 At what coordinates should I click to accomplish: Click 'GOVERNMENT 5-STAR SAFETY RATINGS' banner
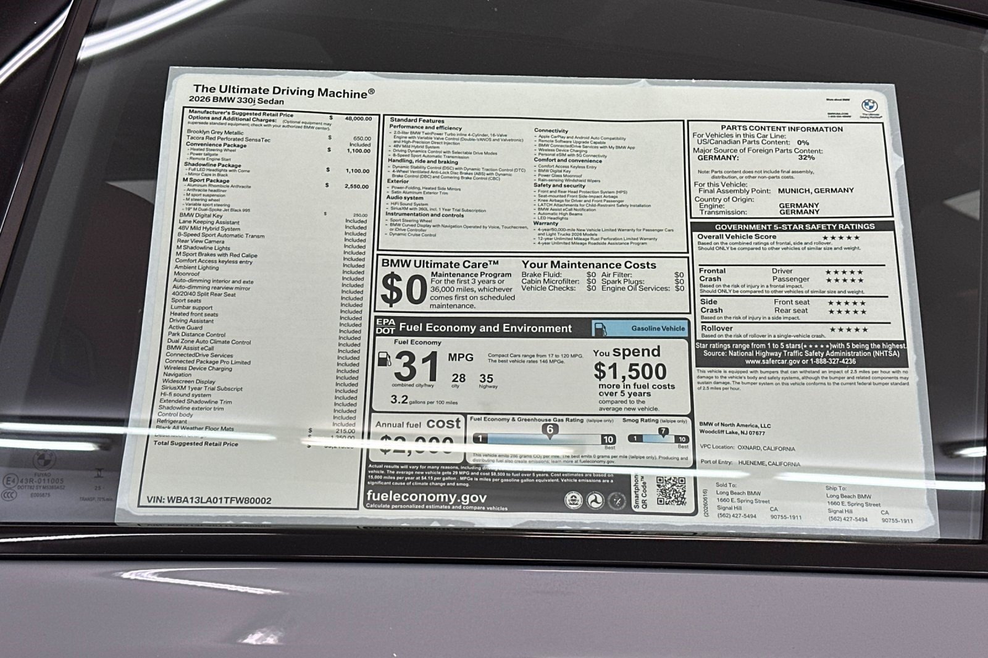795,227
